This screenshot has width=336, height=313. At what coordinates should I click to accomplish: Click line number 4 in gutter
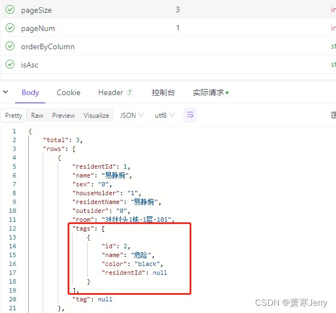[x=14, y=158]
